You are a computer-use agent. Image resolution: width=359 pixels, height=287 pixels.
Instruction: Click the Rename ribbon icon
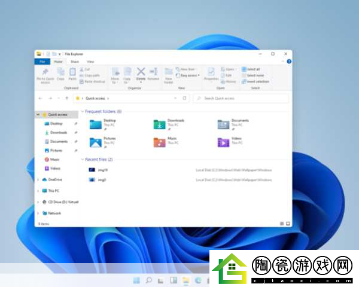tap(153, 72)
